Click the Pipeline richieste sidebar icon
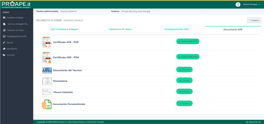This screenshot has width=264, height=124. [x=4, y=18]
